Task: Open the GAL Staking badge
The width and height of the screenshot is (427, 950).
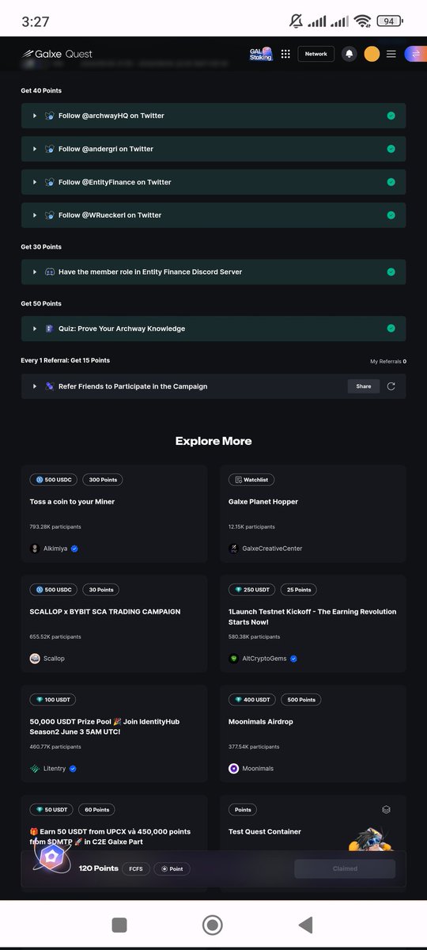Action: click(x=262, y=54)
